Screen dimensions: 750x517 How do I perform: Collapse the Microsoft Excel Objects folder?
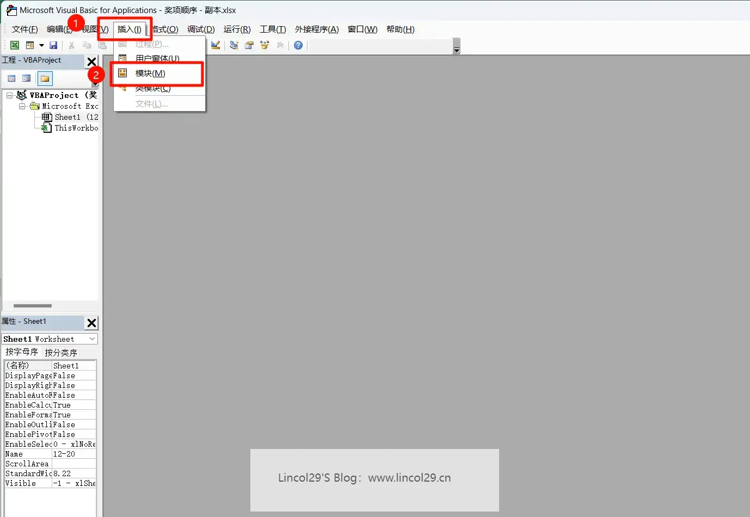[x=22, y=106]
